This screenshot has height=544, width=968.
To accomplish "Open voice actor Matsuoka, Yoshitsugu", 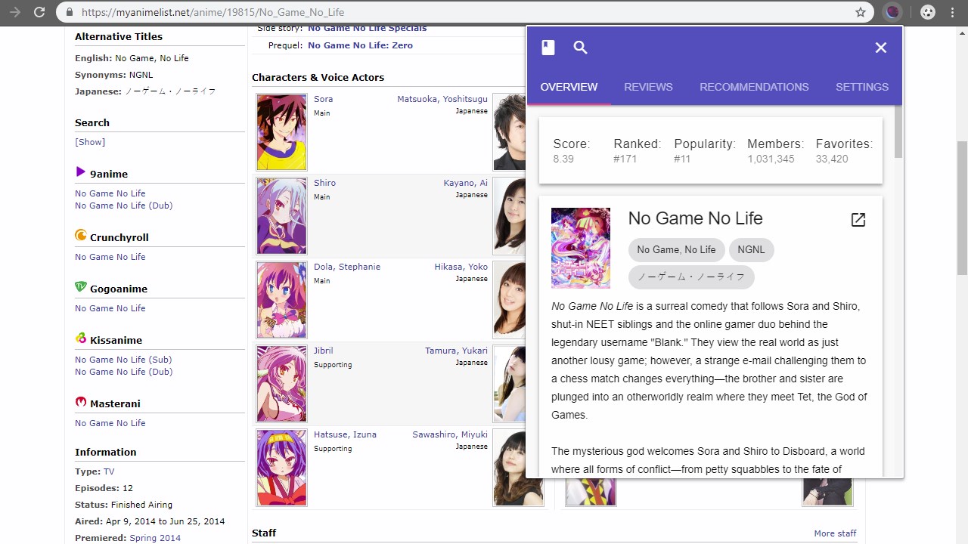I will (442, 99).
